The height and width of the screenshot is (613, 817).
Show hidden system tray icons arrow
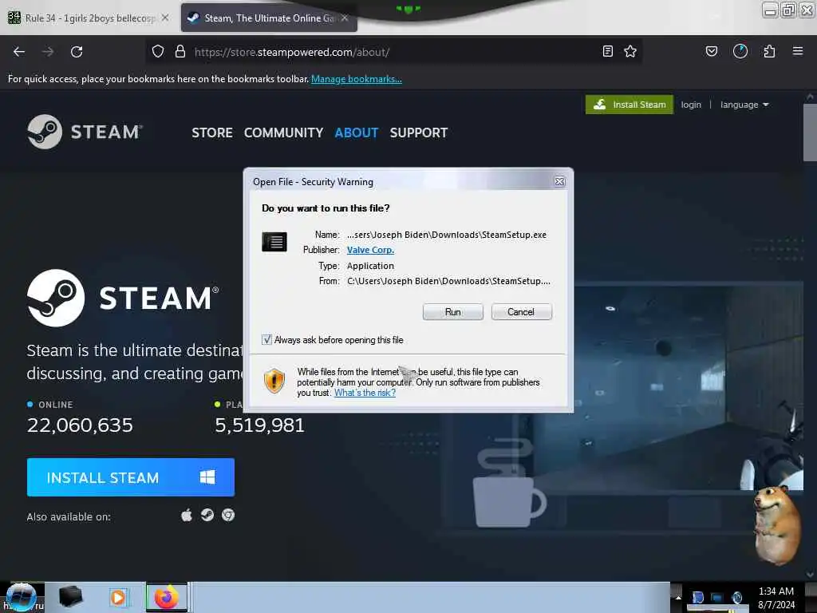[x=678, y=597]
